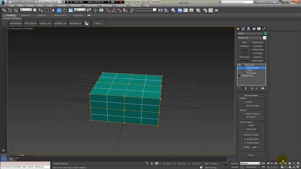Image resolution: width=301 pixels, height=169 pixels.
Task: Switch to the Freeform ribbon tab
Action: [25, 15]
